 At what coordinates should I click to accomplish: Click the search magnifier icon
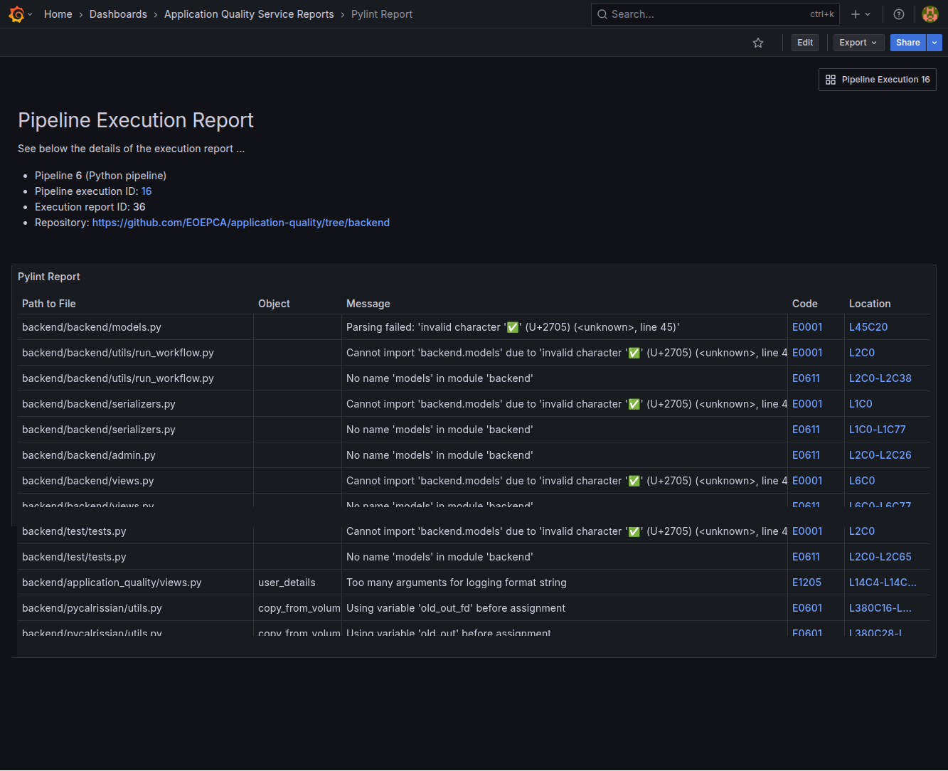(x=602, y=14)
